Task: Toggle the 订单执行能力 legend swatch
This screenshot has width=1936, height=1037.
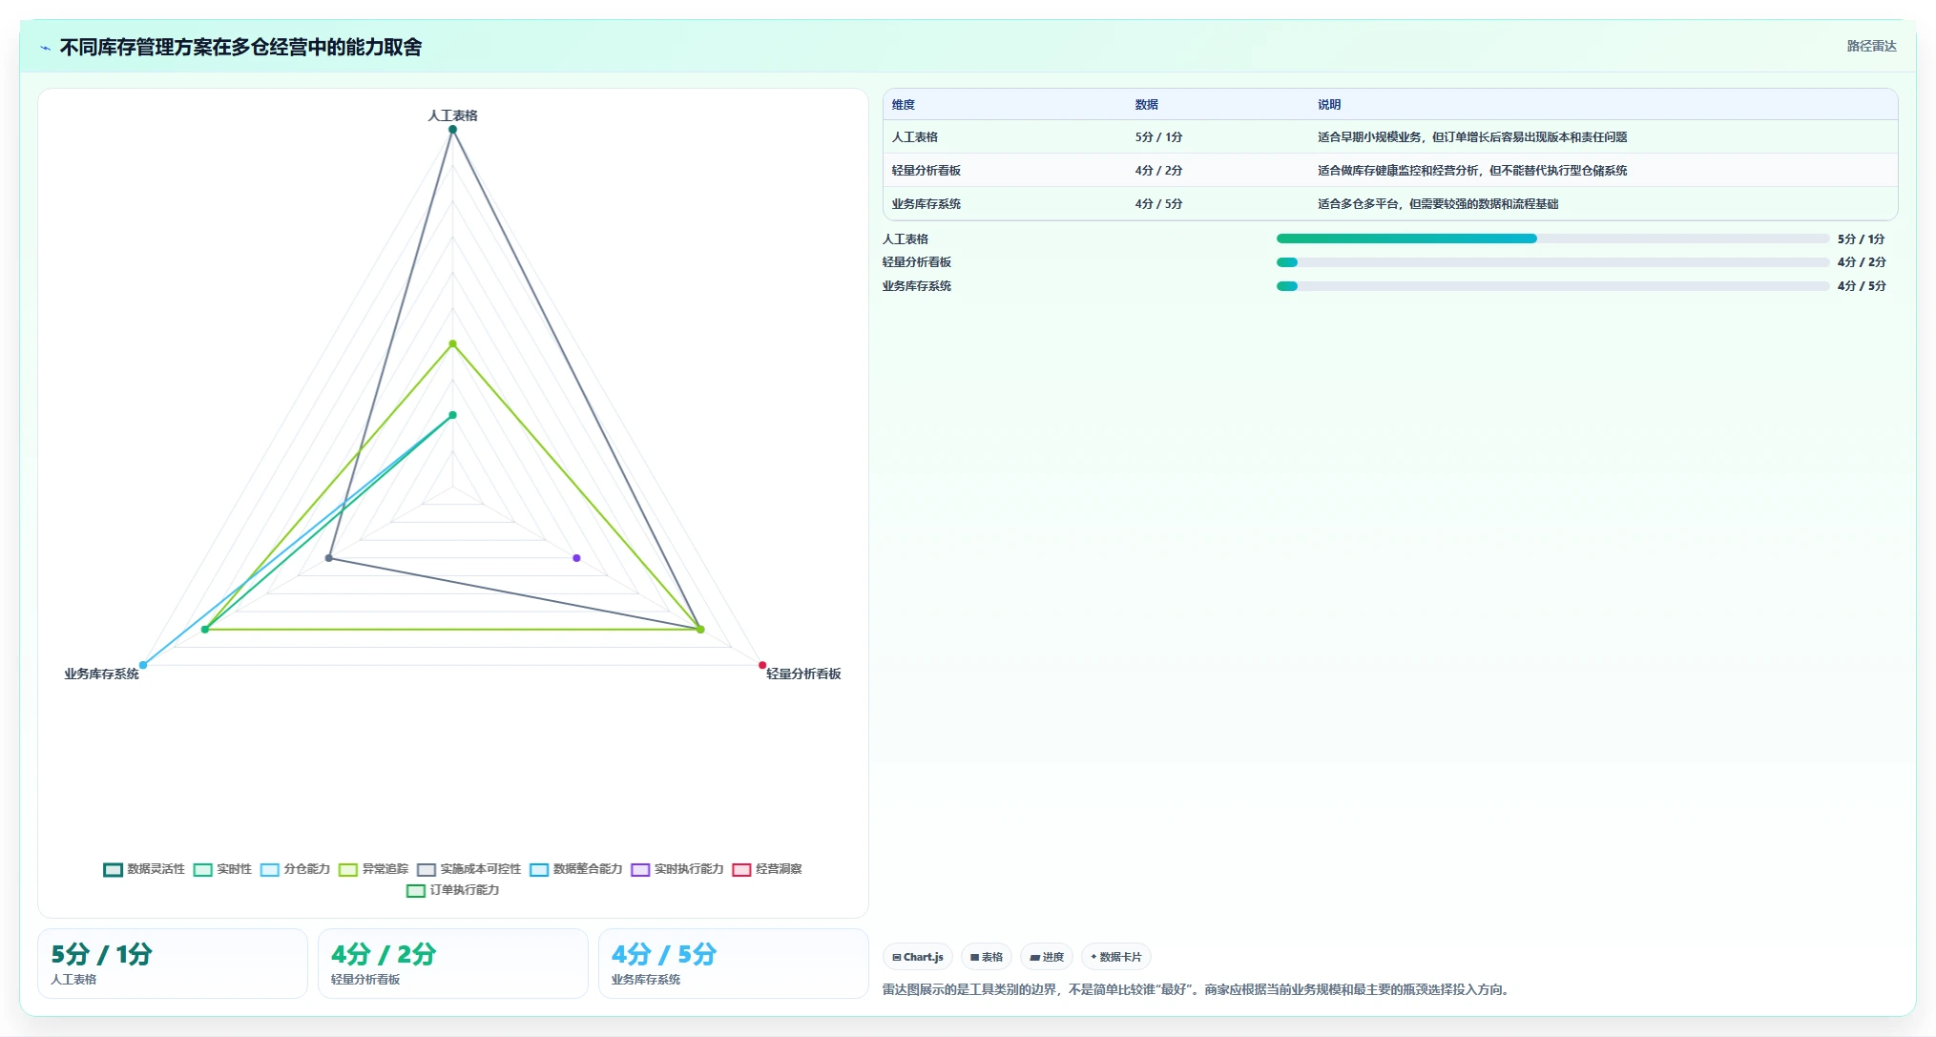Action: coord(415,890)
